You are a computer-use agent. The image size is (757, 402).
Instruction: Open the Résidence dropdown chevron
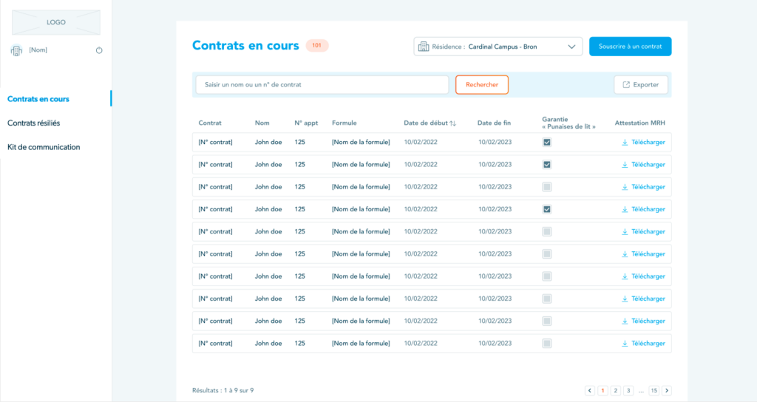point(571,47)
